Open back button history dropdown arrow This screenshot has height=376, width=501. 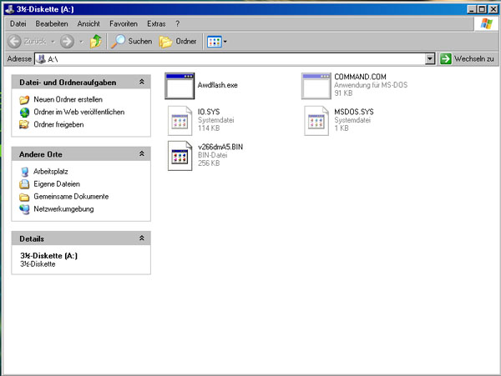(53, 42)
